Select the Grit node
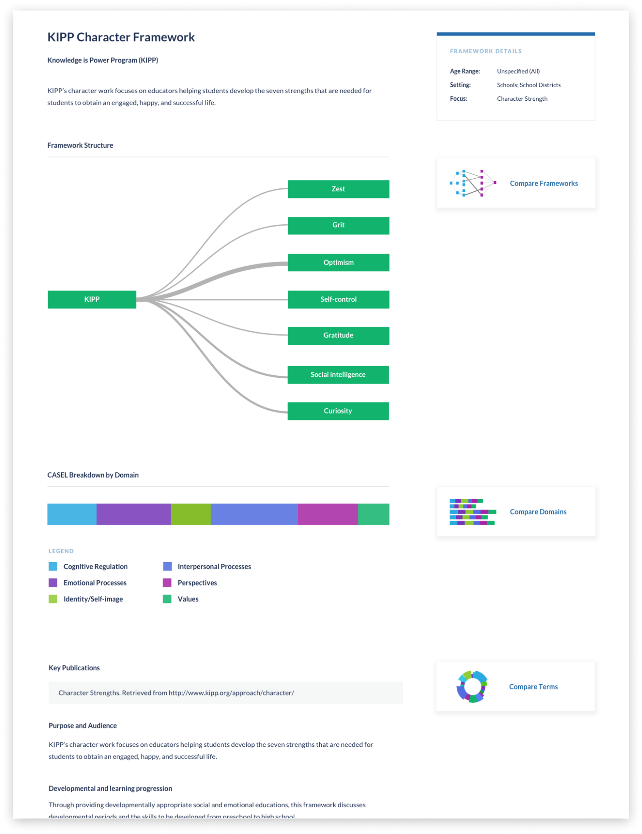642x834 pixels. [339, 225]
